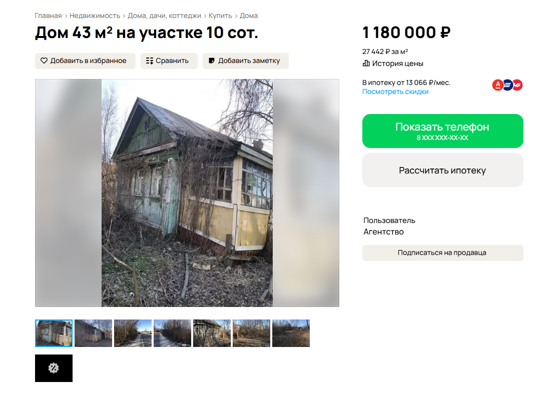Click the Сравнить compare icon

[x=150, y=60]
